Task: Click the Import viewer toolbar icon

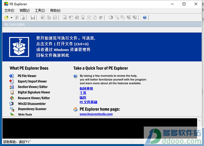Action: pos(71,17)
